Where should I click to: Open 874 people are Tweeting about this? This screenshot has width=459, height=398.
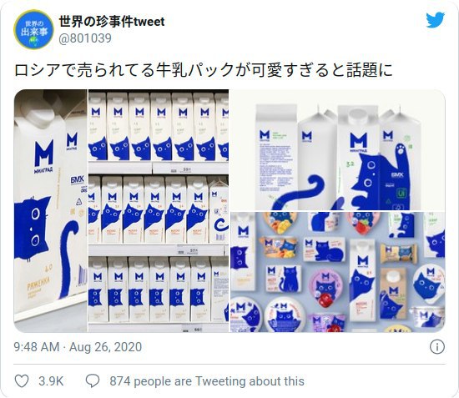[207, 381]
